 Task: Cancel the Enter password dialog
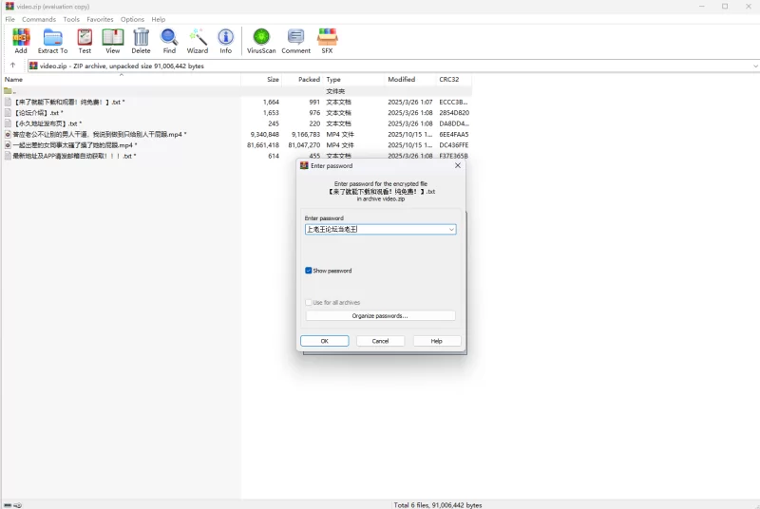[380, 341]
